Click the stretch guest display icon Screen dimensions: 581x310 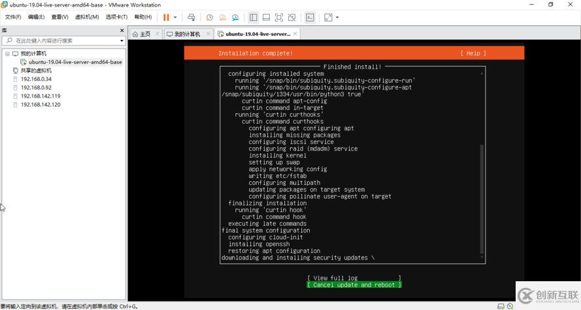tap(328, 18)
